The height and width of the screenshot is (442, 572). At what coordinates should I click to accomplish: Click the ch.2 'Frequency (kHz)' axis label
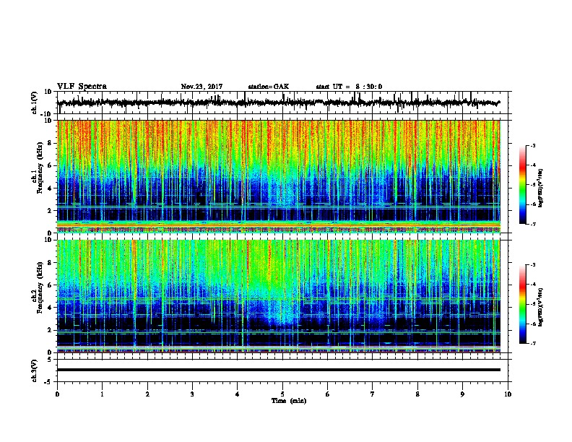pyautogui.click(x=40, y=287)
